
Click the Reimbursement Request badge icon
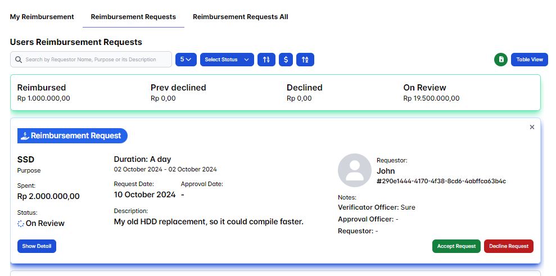25,135
